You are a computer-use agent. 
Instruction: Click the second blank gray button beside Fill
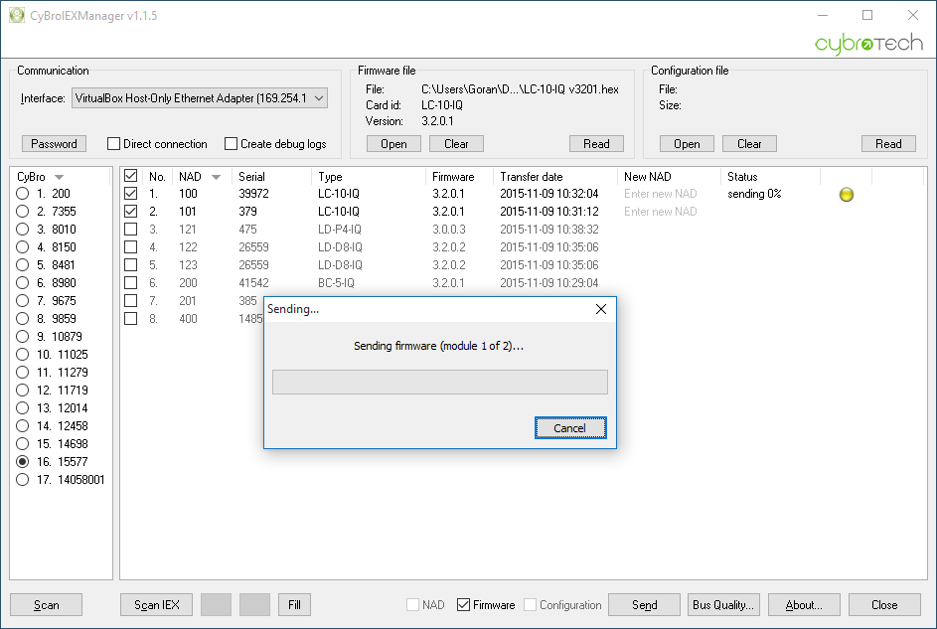(x=254, y=604)
